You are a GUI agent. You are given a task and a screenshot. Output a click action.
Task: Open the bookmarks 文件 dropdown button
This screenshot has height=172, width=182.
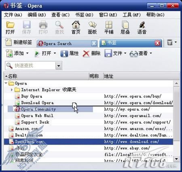click(115, 53)
